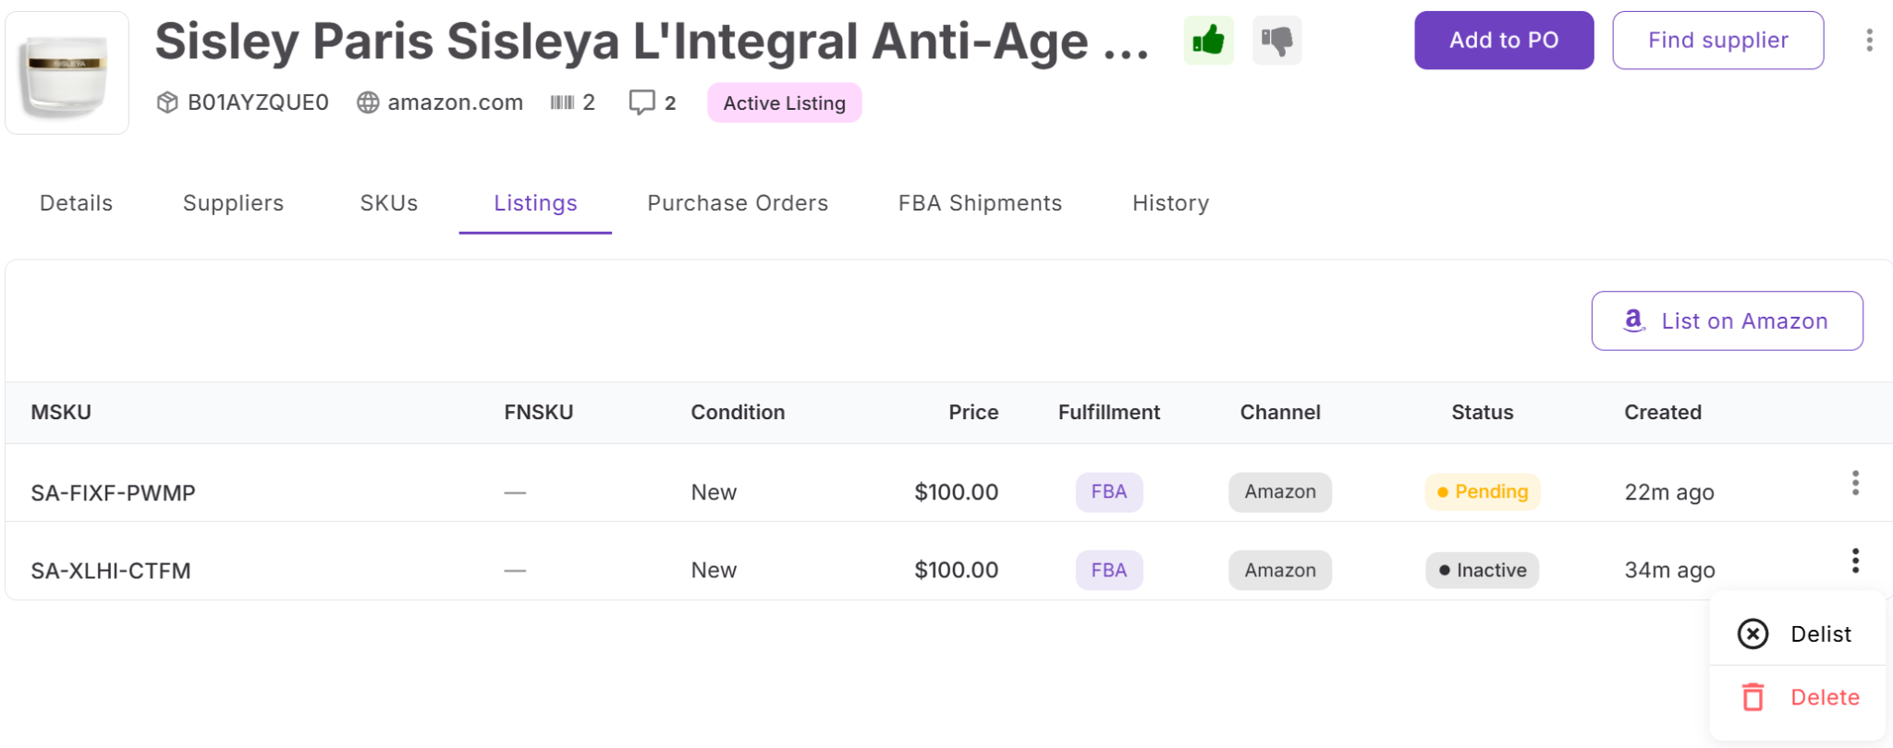Click the MSKU column header

[61, 412]
